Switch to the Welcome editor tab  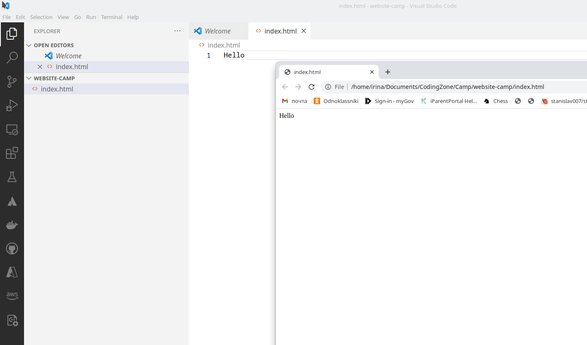point(217,31)
